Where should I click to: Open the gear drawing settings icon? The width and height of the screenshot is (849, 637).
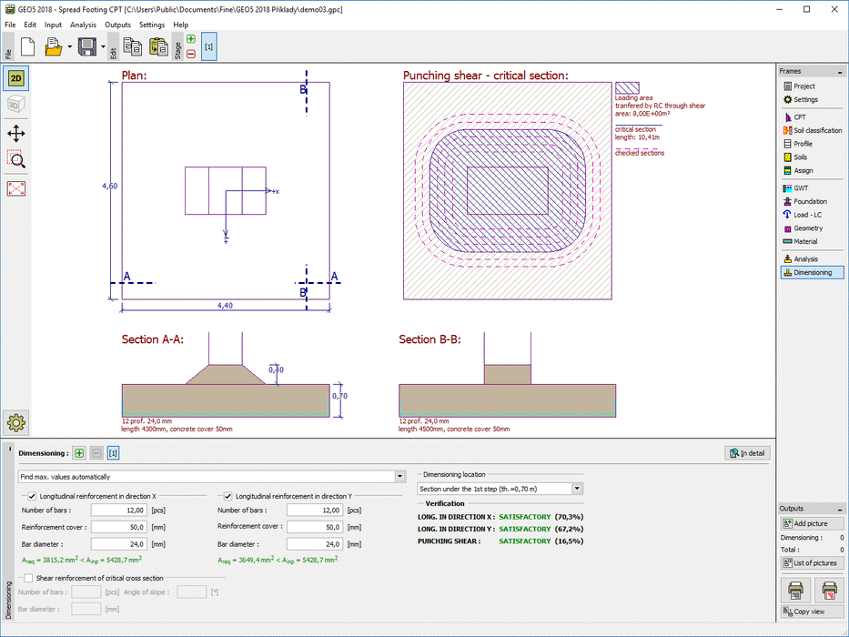coord(16,421)
